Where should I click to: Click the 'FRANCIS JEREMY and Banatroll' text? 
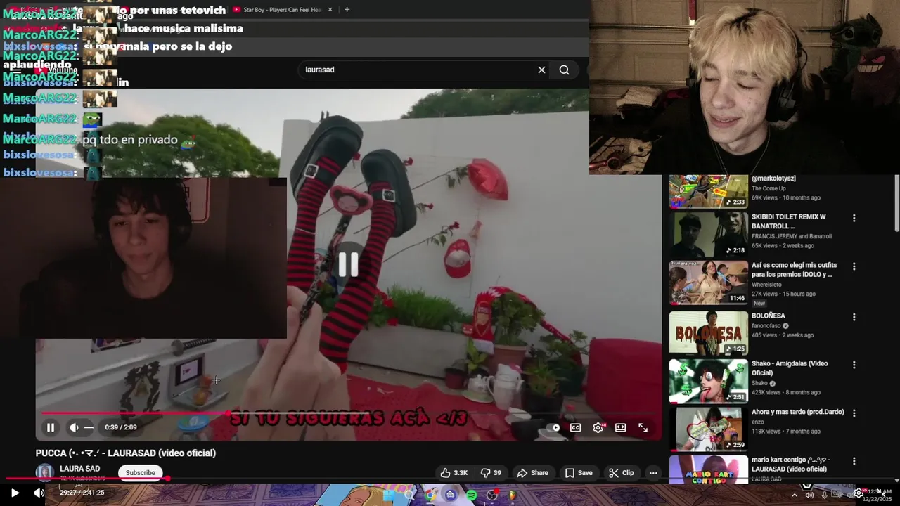click(x=792, y=236)
